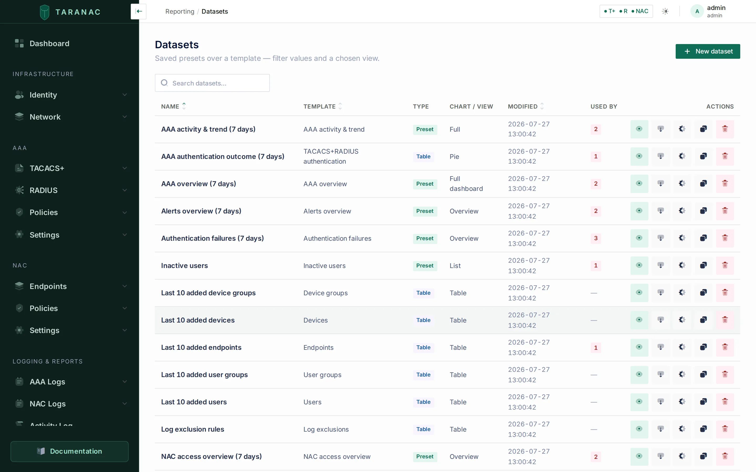The width and height of the screenshot is (756, 472).
Task: Delete the Last 10 added endpoints dataset
Action: pyautogui.click(x=725, y=347)
